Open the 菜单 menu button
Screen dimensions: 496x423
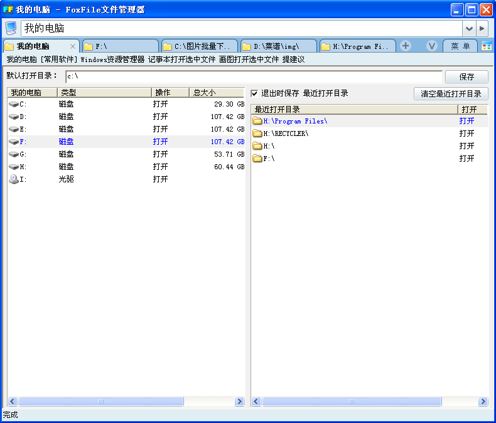point(460,46)
